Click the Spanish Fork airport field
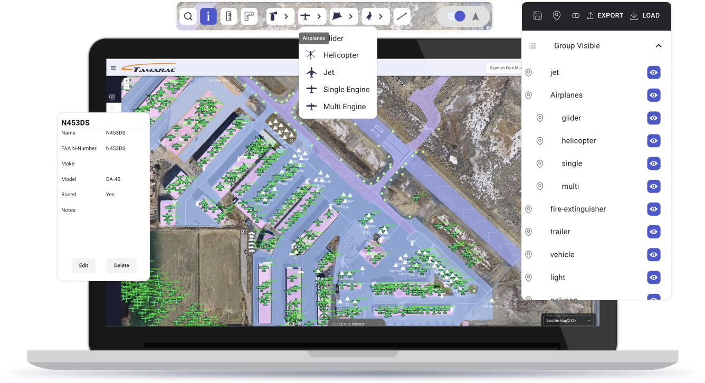The height and width of the screenshot is (383, 705). coord(504,68)
